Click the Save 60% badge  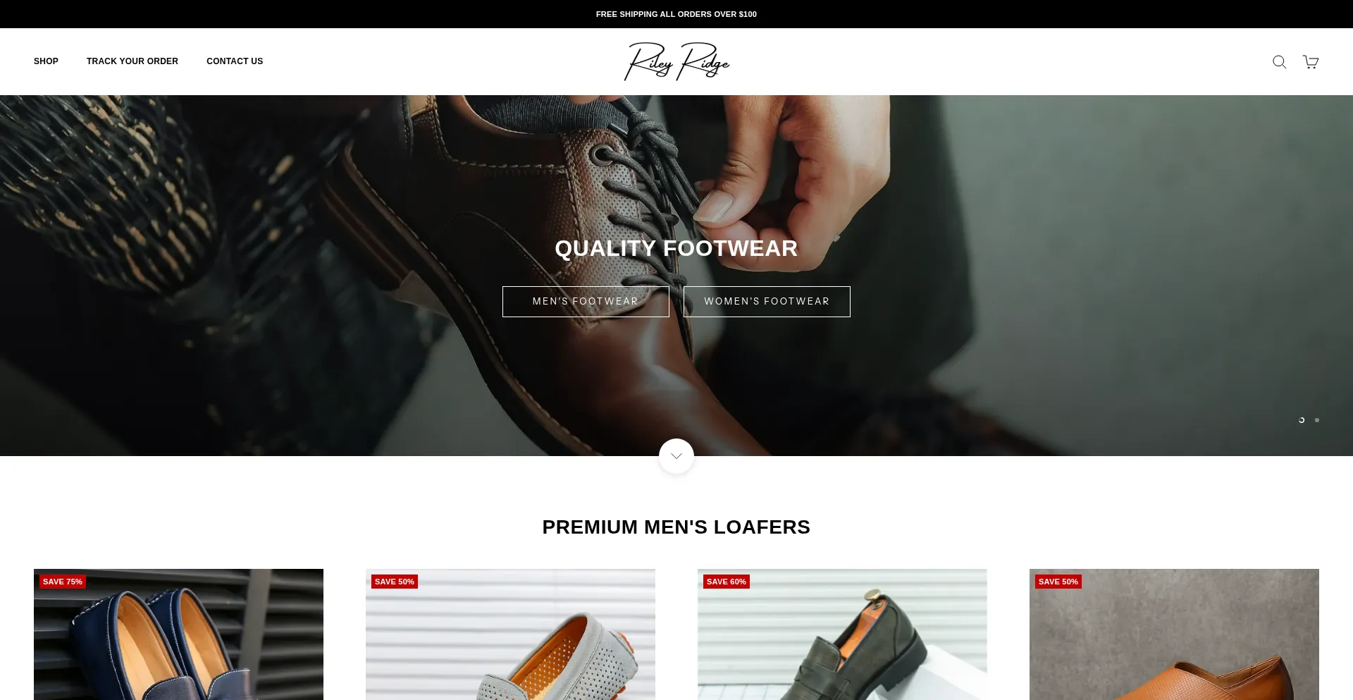(x=727, y=582)
